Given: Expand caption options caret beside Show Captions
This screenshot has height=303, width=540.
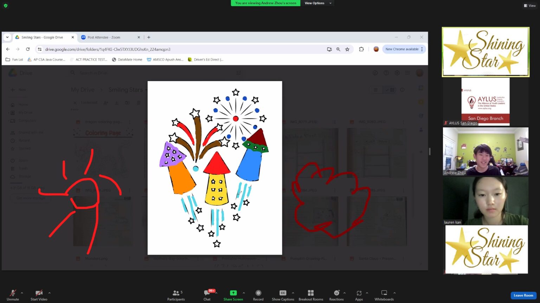Looking at the screenshot, I should click(293, 293).
